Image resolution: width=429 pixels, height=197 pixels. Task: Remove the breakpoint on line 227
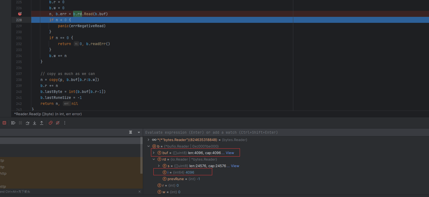(20, 14)
